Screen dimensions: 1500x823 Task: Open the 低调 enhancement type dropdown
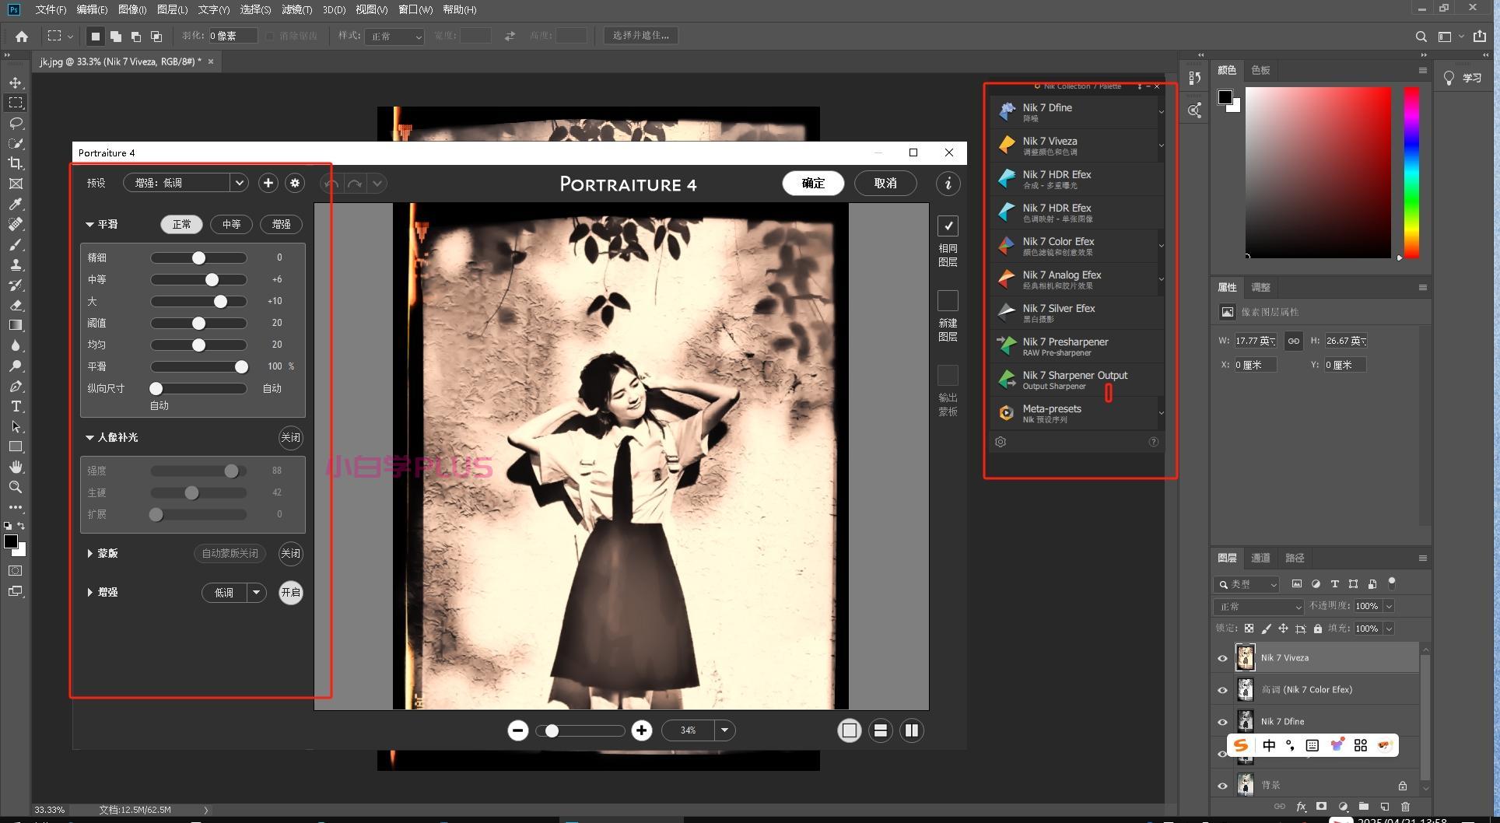pyautogui.click(x=234, y=593)
